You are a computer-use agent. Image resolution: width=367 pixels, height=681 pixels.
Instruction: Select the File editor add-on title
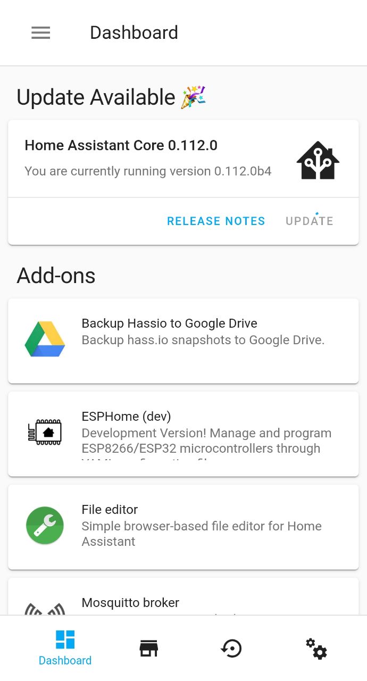pyautogui.click(x=110, y=510)
